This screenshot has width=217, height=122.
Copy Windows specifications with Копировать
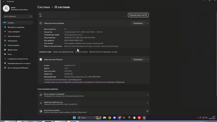tap(138, 60)
